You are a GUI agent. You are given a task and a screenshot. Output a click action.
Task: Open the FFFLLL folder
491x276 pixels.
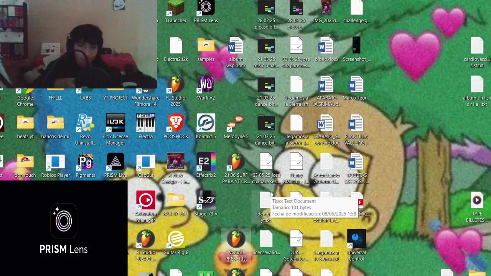pos(55,95)
